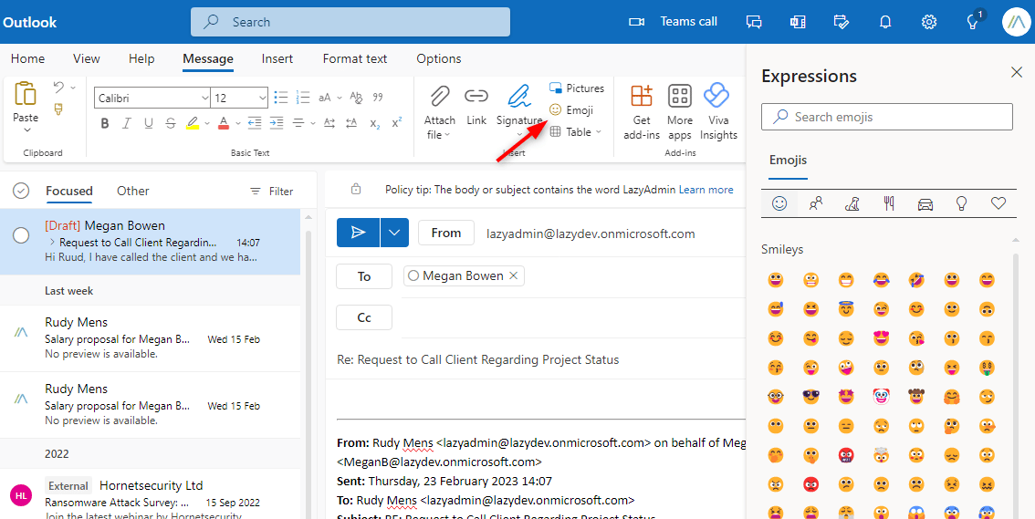Apply the red font color
The height and width of the screenshot is (519, 1035).
click(223, 122)
